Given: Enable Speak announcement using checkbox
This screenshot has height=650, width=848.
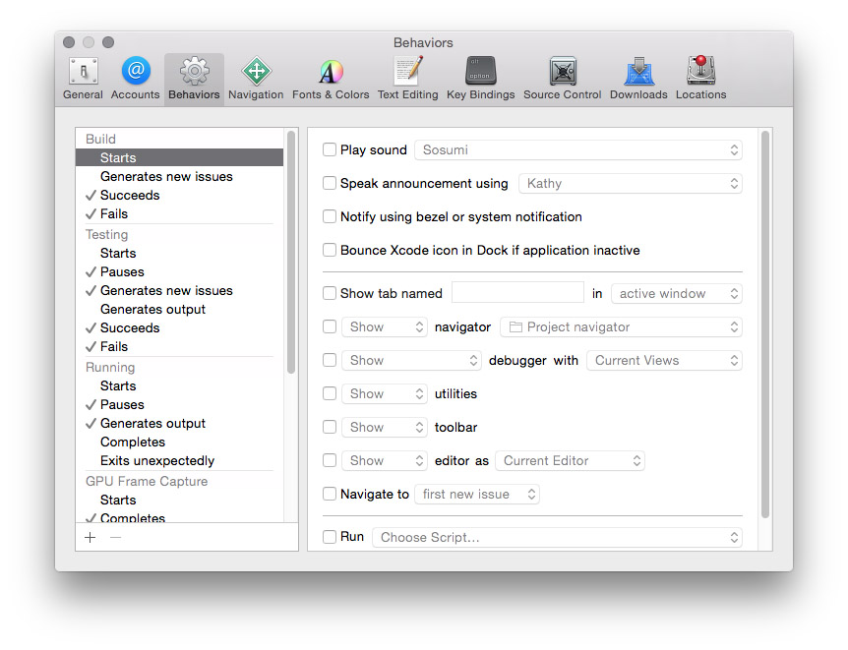Looking at the screenshot, I should (330, 183).
